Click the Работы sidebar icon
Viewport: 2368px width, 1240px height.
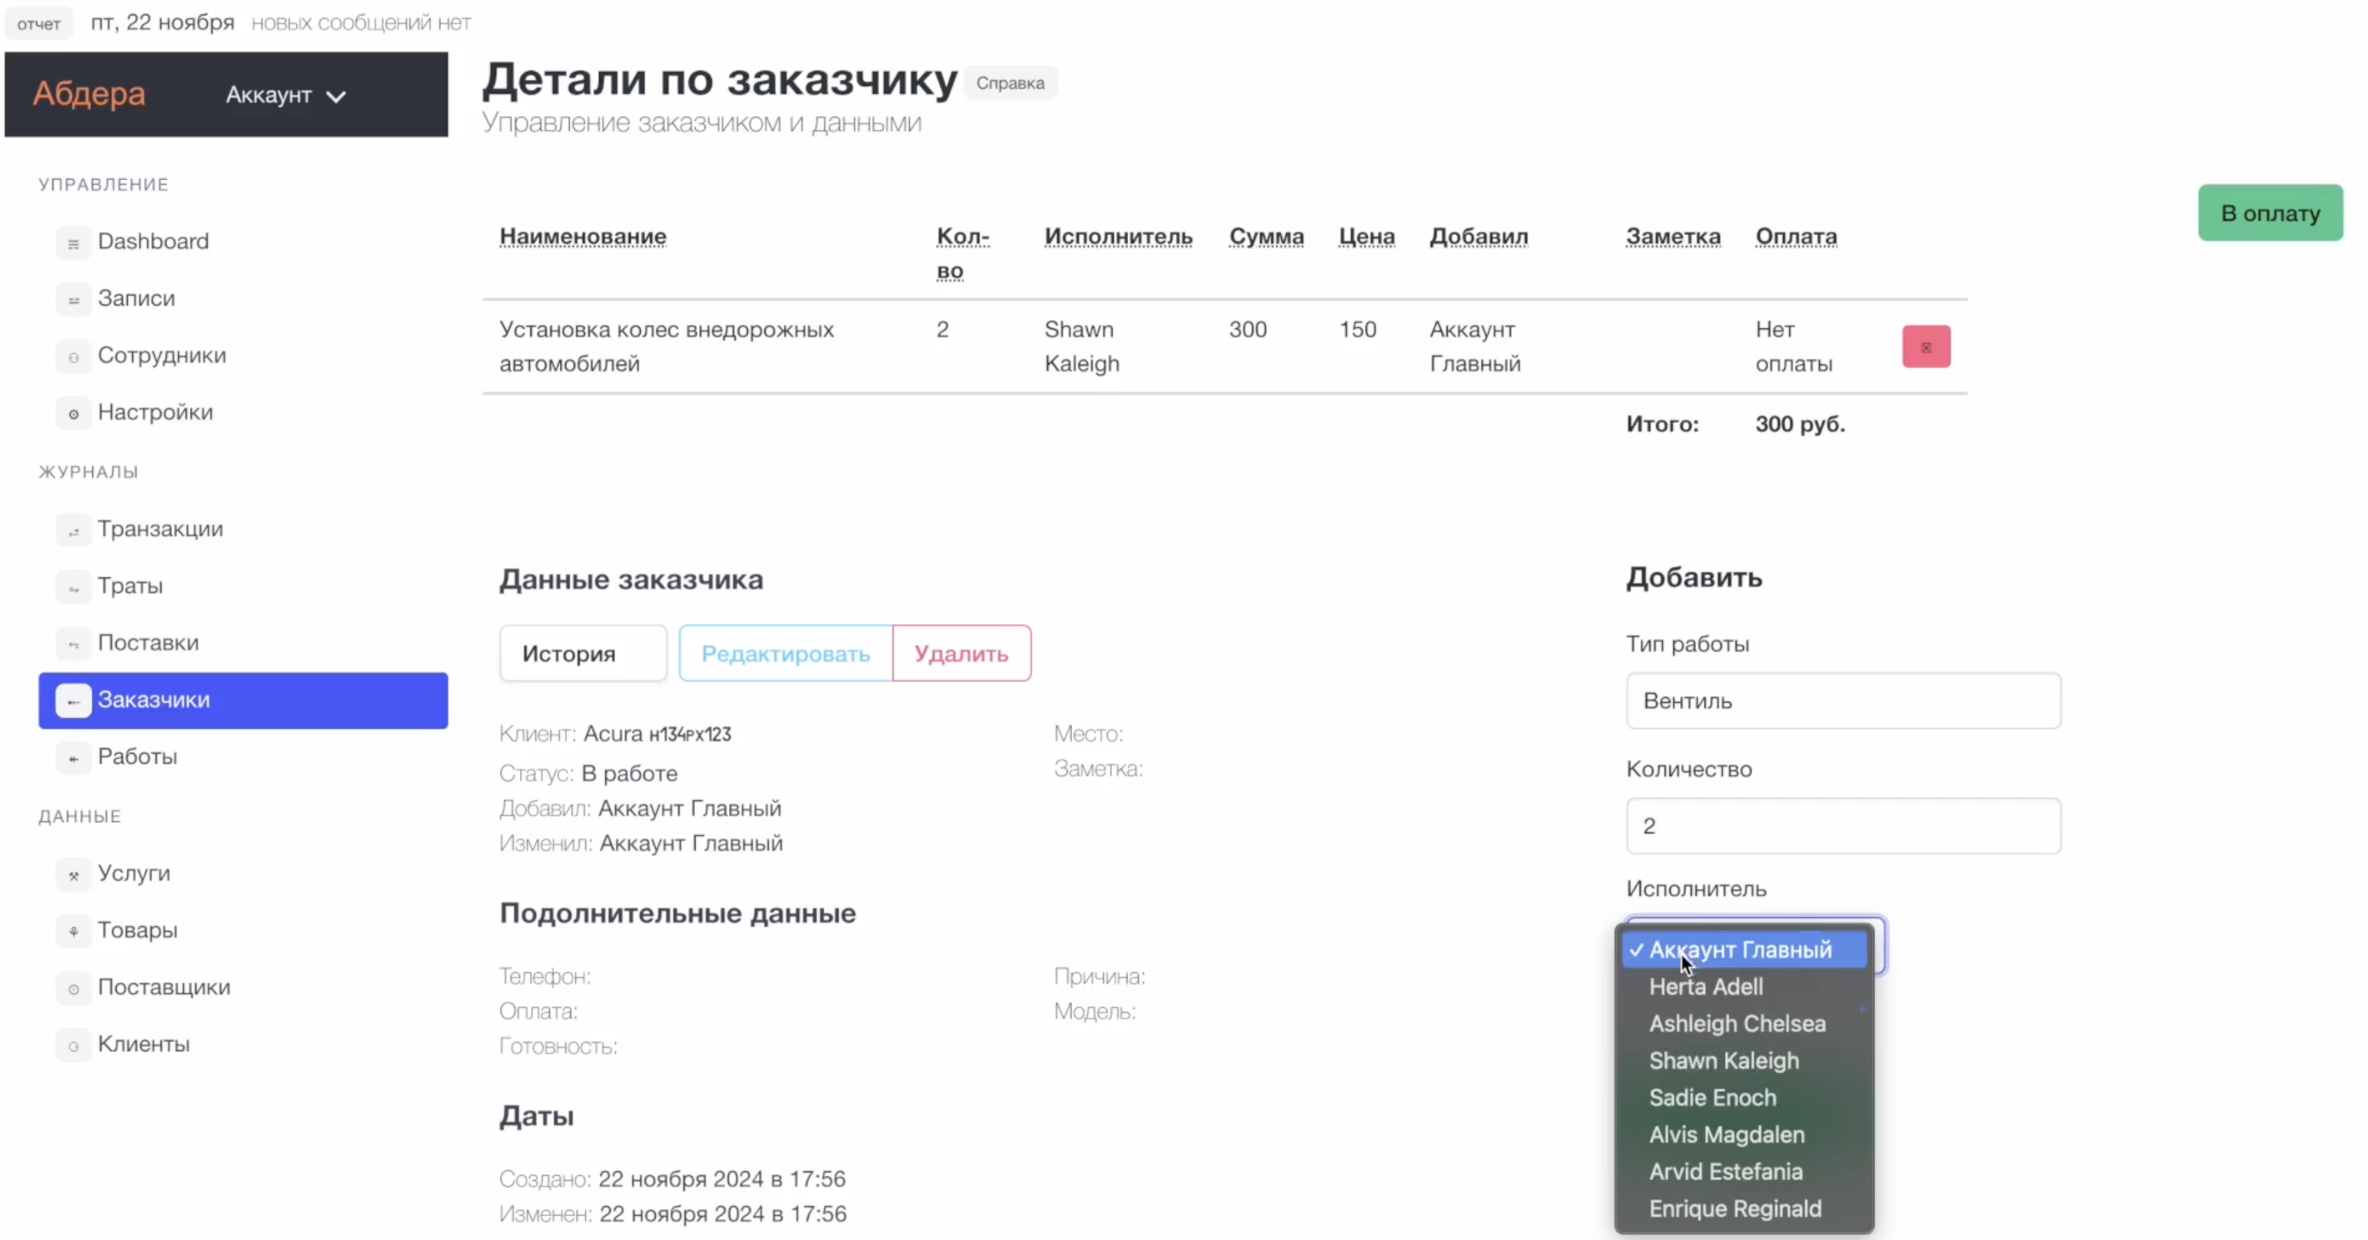coord(73,758)
